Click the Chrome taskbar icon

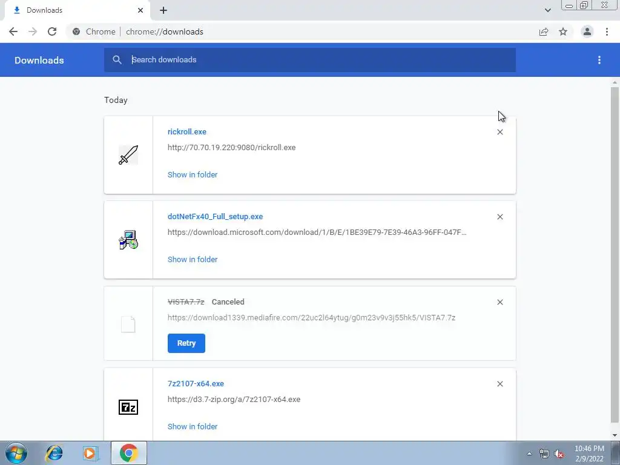128,453
